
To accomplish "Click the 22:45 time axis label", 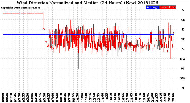I will (165, 98).
